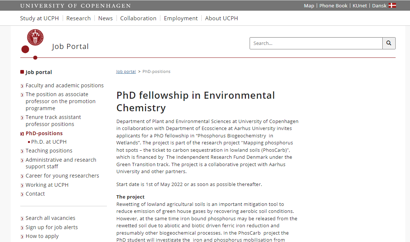Click the magnifying glass search icon
This screenshot has width=410, height=242.
pyautogui.click(x=389, y=43)
